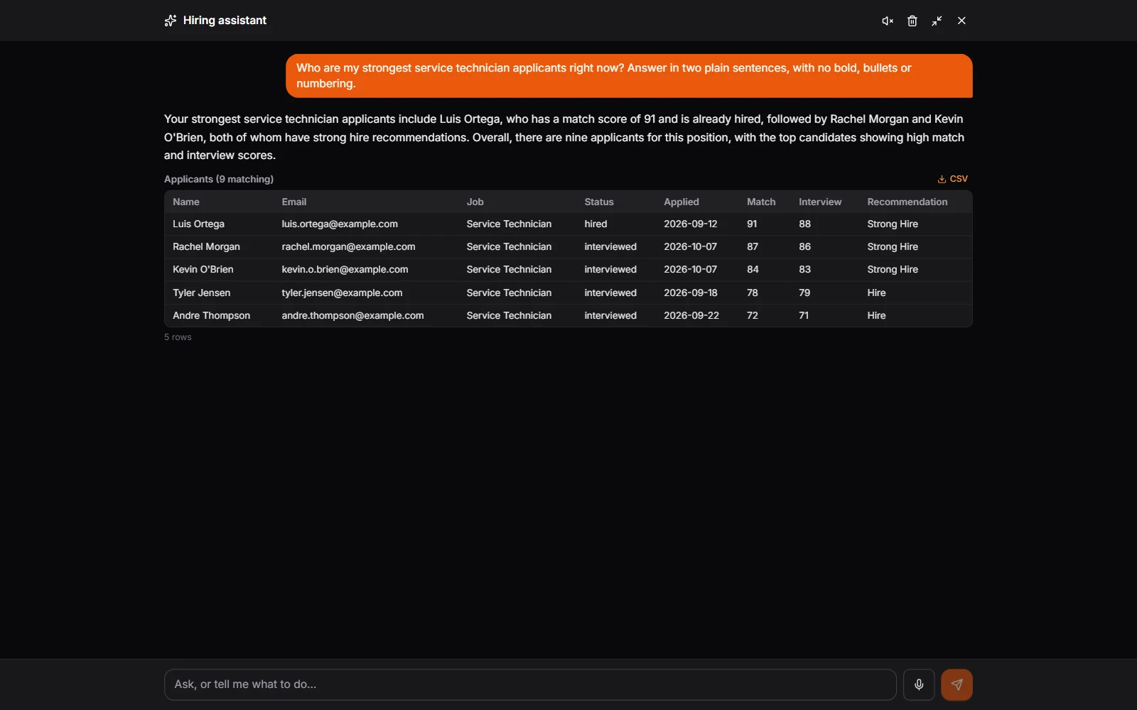Click the '5 rows' footer text
Image resolution: width=1137 pixels, height=710 pixels.
click(178, 337)
